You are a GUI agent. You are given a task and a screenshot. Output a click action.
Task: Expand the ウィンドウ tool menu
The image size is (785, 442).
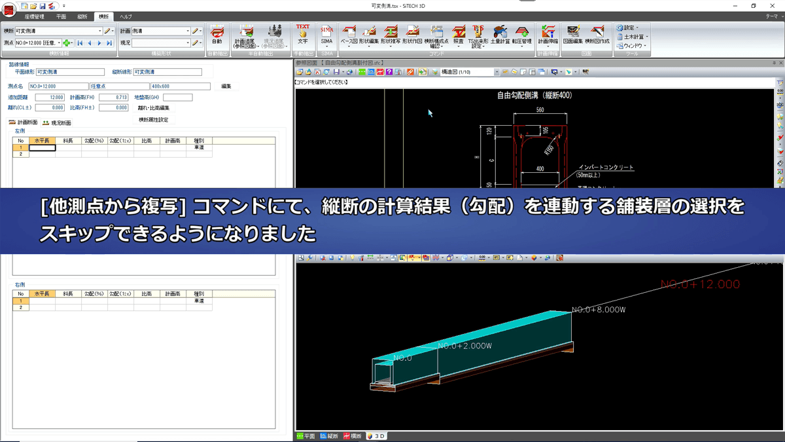click(632, 46)
